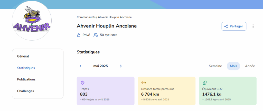Viewport: 263px width, 111px height.
Task: Open the three-dot more options menu
Action: click(253, 26)
